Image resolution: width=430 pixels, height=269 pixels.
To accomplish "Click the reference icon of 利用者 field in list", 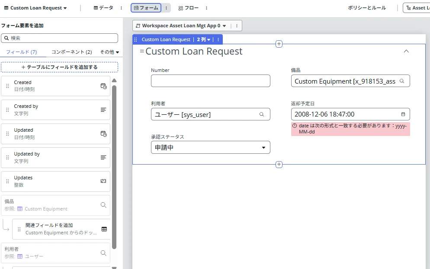I will pos(103,253).
